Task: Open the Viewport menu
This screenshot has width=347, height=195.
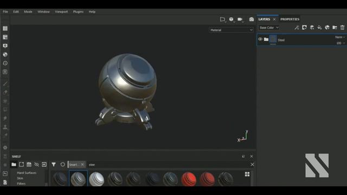Action: click(x=61, y=12)
